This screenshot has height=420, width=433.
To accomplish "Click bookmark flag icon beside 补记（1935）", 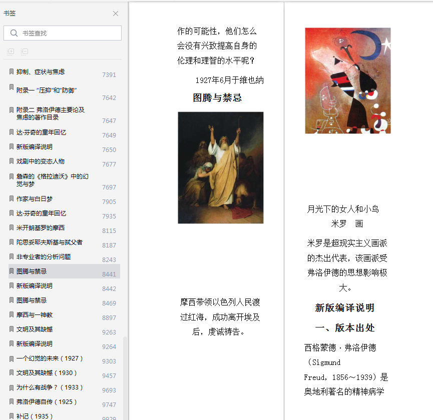I will point(12,416).
